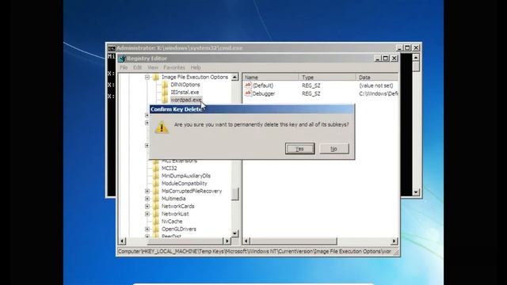Click the values pane scroll right arrow
This screenshot has width=507, height=285.
pos(395,241)
